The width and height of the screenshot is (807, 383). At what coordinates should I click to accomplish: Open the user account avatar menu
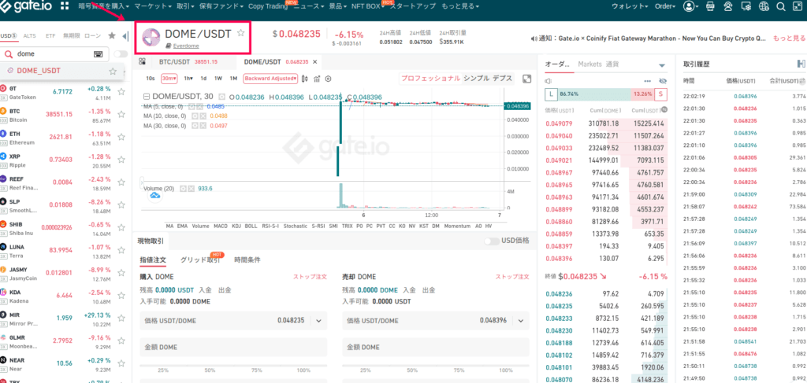[689, 6]
